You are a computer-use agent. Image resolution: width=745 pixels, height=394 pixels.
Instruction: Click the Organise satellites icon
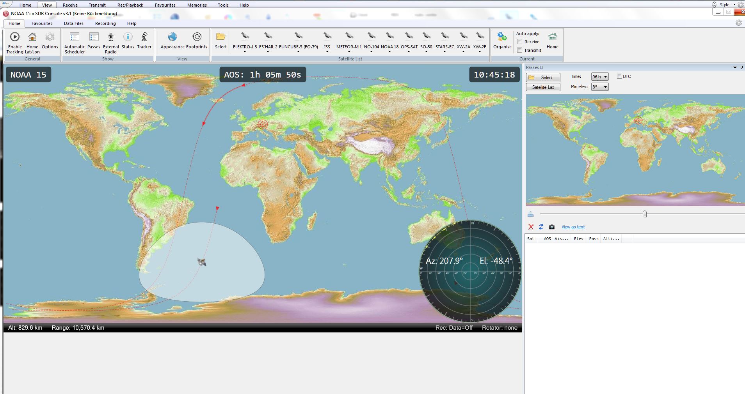pos(502,37)
